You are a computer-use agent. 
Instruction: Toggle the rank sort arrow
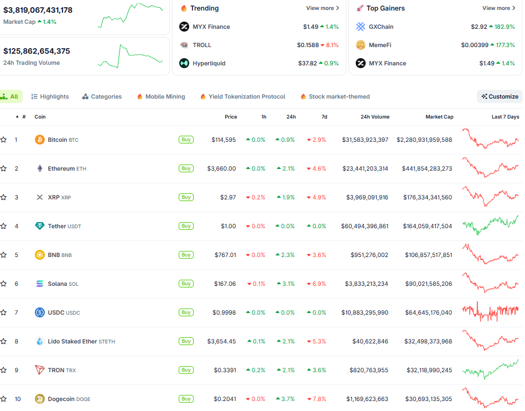(17, 117)
